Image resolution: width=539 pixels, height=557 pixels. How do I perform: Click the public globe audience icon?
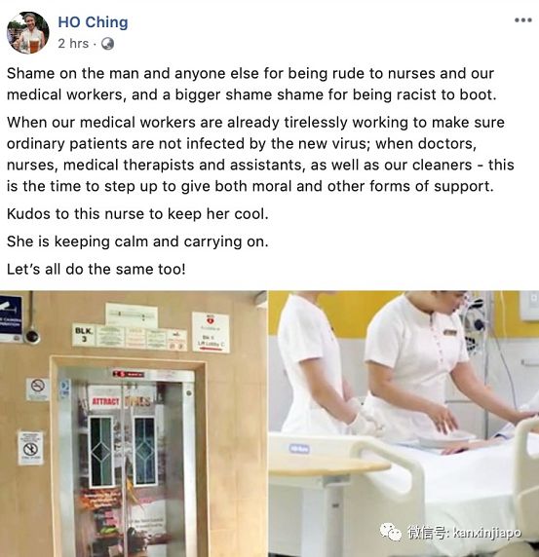tap(107, 44)
